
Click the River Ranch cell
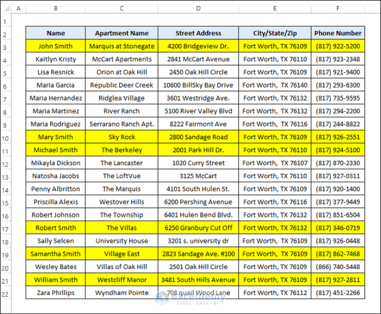click(x=122, y=111)
